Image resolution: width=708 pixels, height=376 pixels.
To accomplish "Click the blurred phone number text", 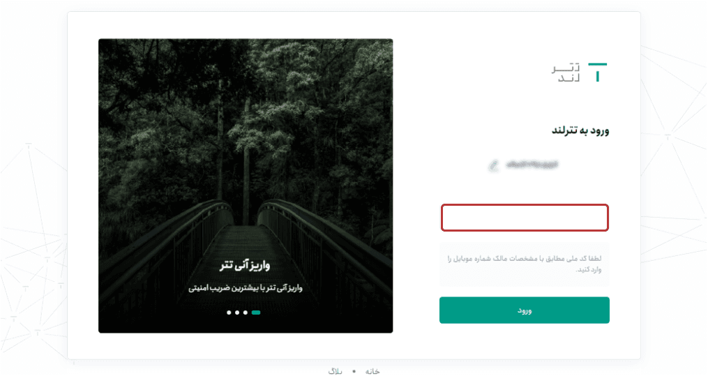I will click(532, 165).
